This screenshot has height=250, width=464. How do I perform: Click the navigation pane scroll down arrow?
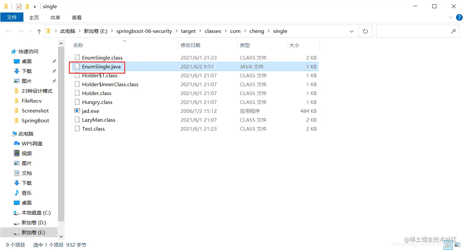61,236
